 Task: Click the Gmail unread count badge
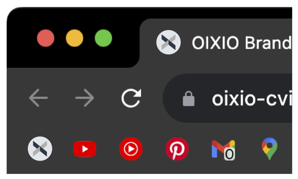pyautogui.click(x=229, y=154)
